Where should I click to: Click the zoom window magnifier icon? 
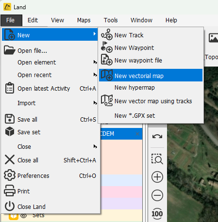[157, 159]
